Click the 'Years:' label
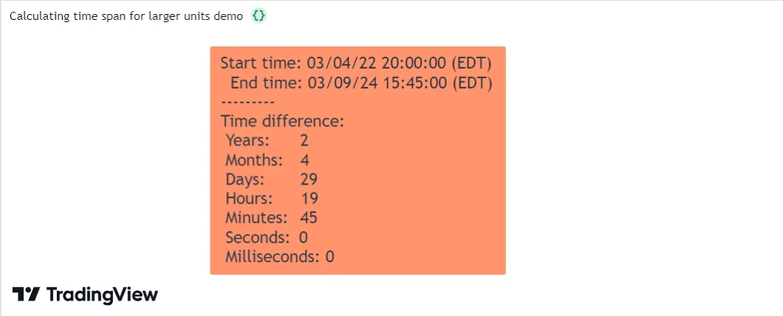This screenshot has height=316, width=783. (x=247, y=141)
